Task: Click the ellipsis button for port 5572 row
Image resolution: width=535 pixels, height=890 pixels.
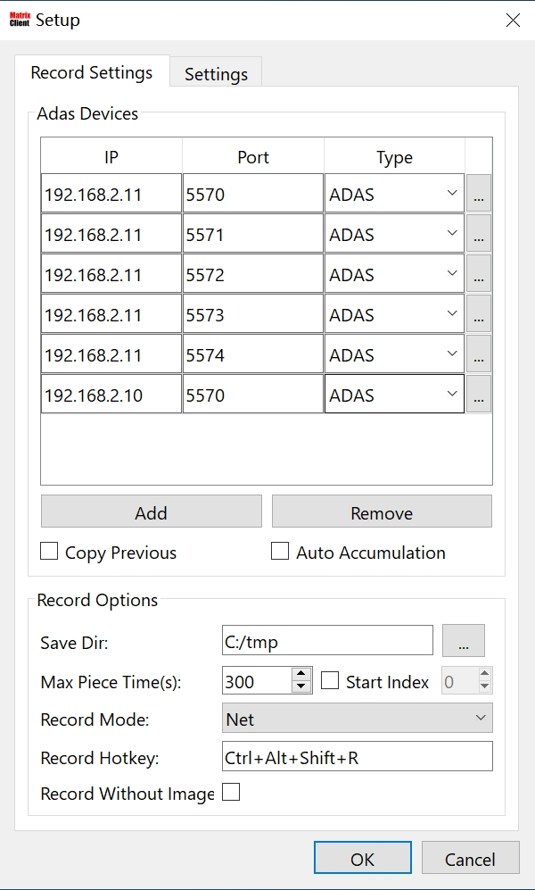Action: pos(479,275)
